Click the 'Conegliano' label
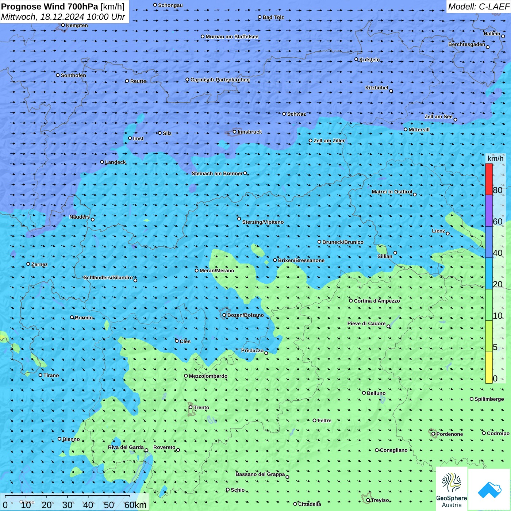Viewport: 511px width, 511px height. [x=393, y=450]
